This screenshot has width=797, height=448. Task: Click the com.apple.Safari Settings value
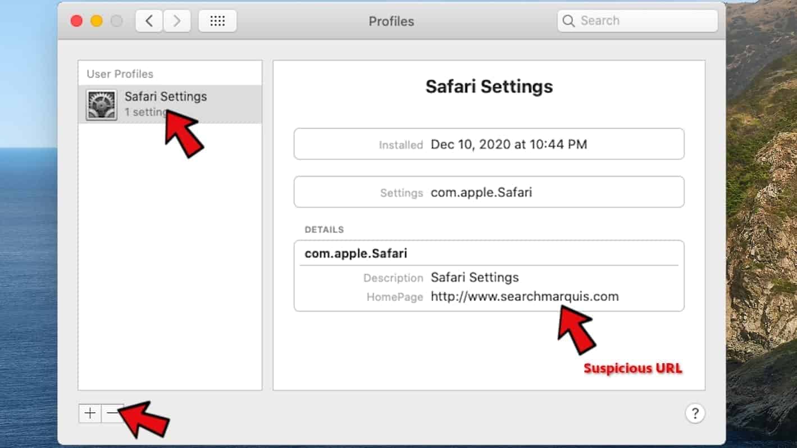pos(481,193)
